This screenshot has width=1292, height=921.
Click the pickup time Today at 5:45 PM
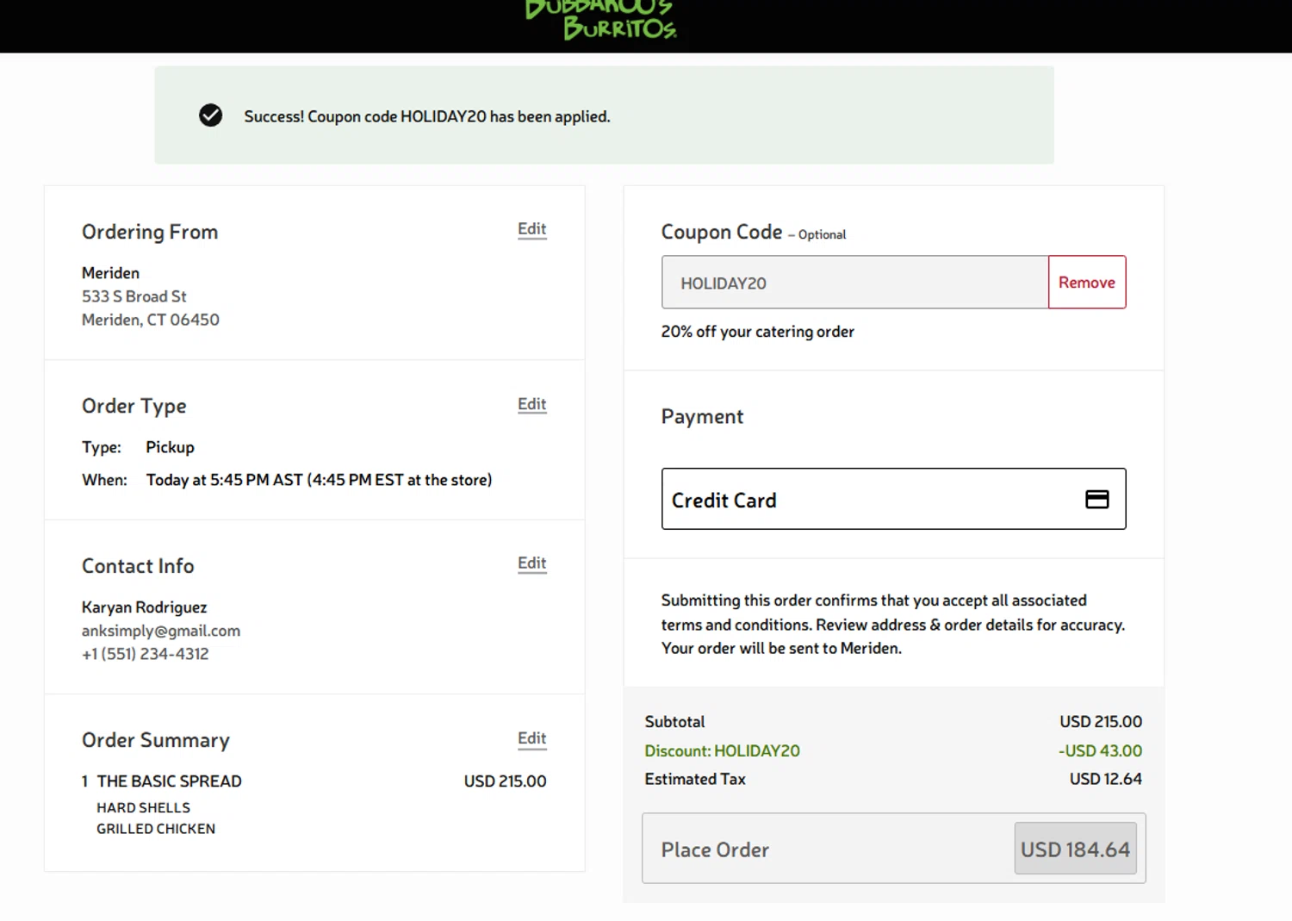(319, 480)
